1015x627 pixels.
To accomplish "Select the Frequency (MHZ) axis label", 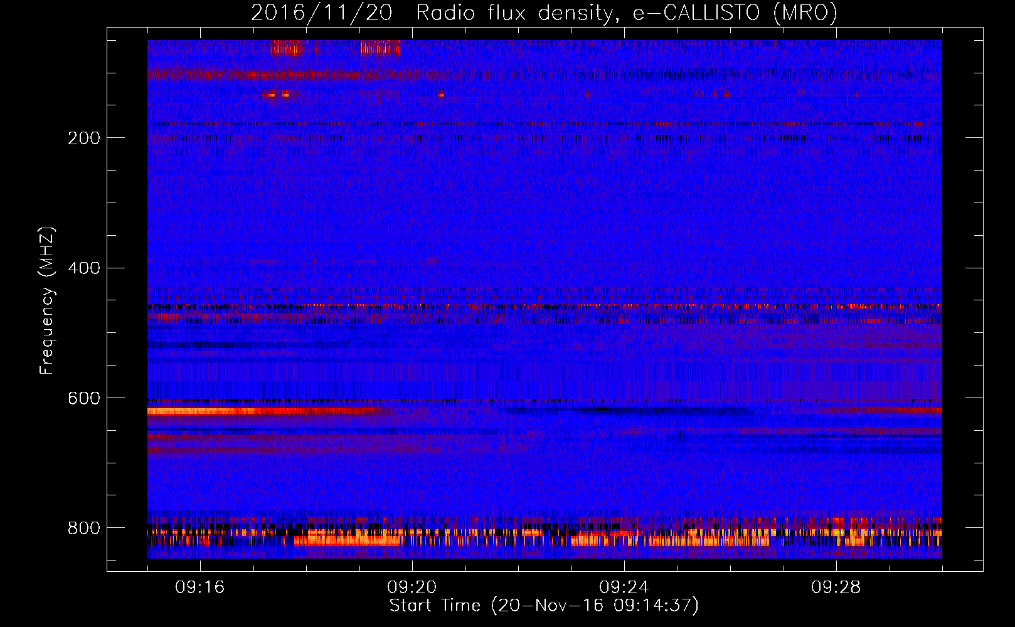I will (x=47, y=300).
